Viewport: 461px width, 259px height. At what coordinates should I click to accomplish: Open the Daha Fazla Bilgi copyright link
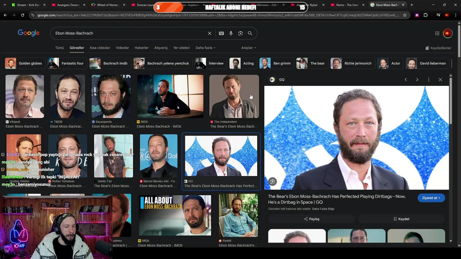323,209
